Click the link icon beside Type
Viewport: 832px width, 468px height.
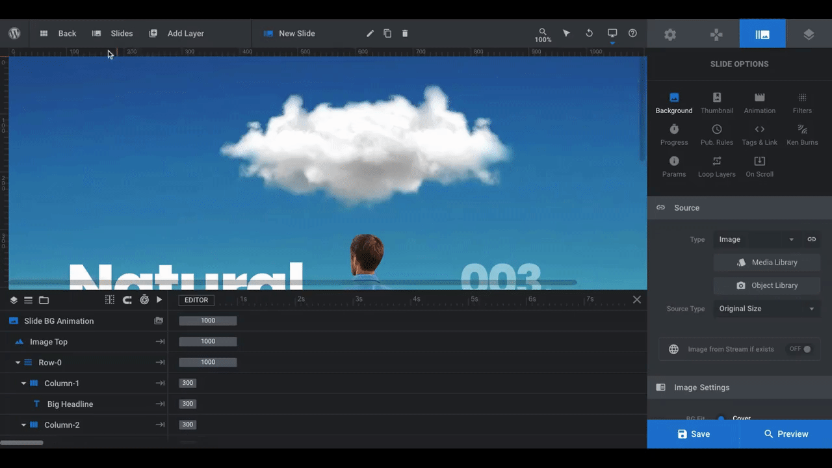coord(812,239)
